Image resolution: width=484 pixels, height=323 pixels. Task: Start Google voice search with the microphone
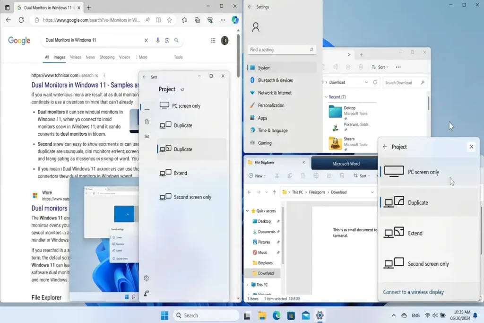158,40
